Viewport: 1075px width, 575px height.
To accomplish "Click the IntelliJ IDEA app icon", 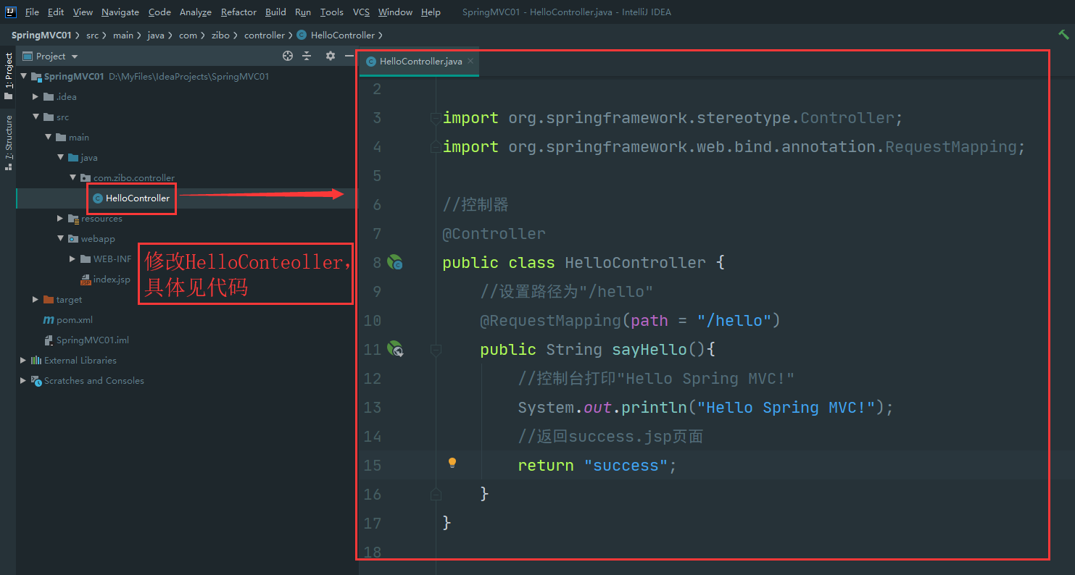I will [x=11, y=12].
